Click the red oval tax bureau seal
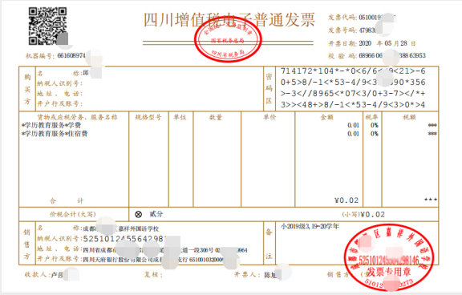This screenshot has width=462, height=295. pyautogui.click(x=228, y=40)
